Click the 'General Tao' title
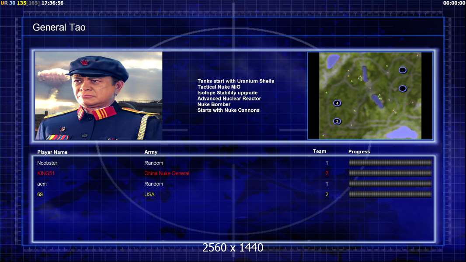 point(59,28)
